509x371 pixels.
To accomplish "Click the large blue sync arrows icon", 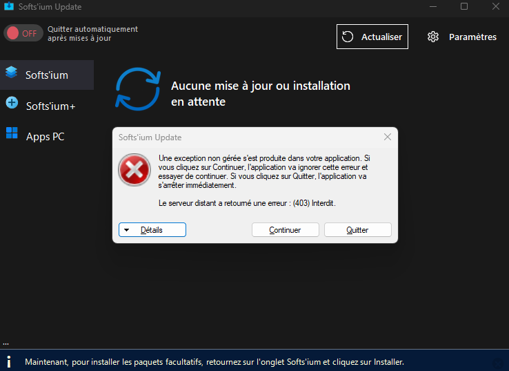I will coord(138,88).
